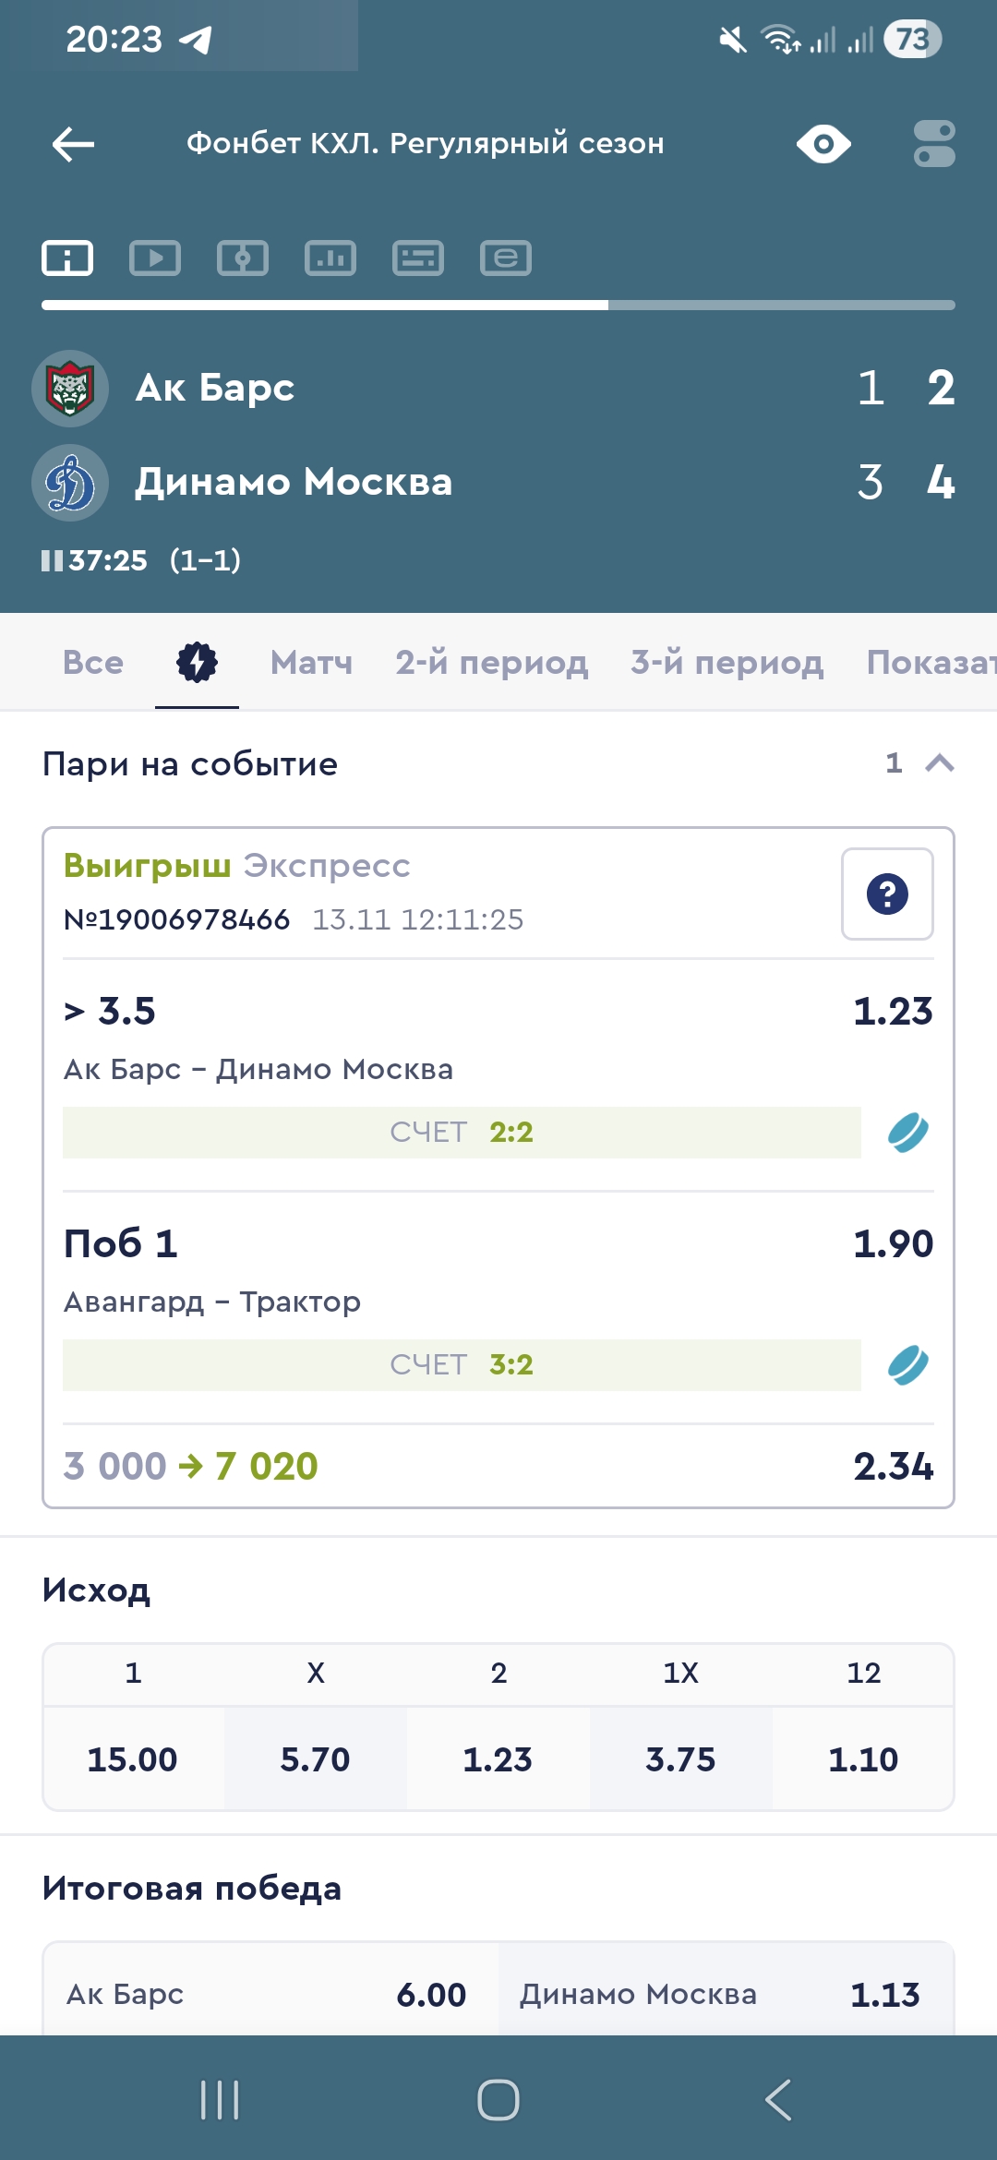The image size is (997, 2160).
Task: Choose Динамо Москва final win 1.13
Action: click(727, 1994)
